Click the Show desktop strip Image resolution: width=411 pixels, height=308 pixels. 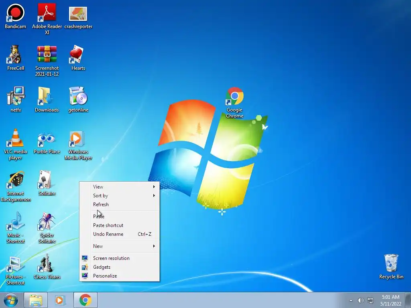pos(409,300)
